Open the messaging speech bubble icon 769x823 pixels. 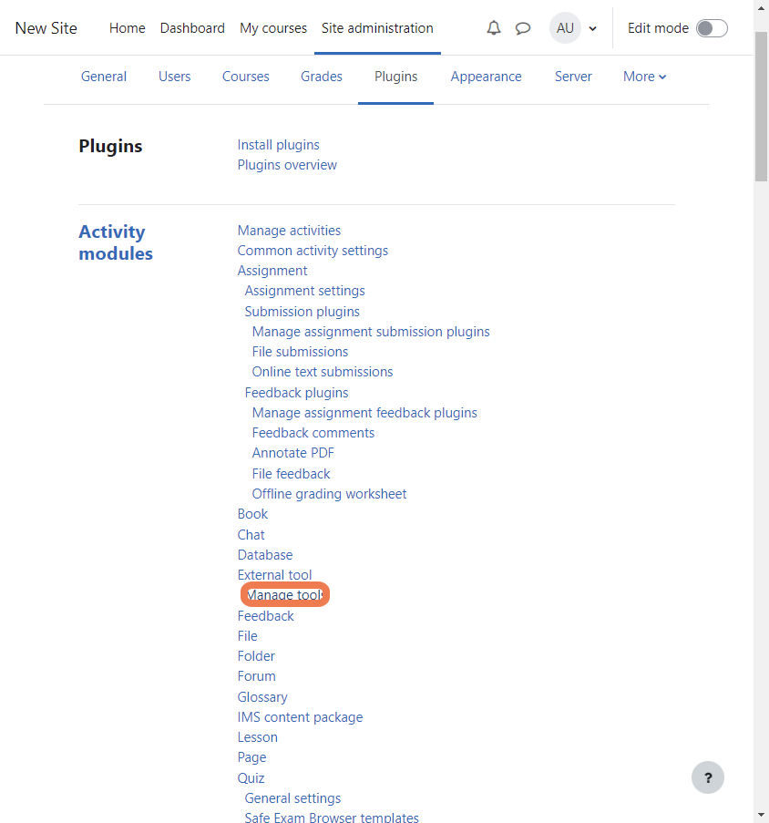[x=522, y=28]
